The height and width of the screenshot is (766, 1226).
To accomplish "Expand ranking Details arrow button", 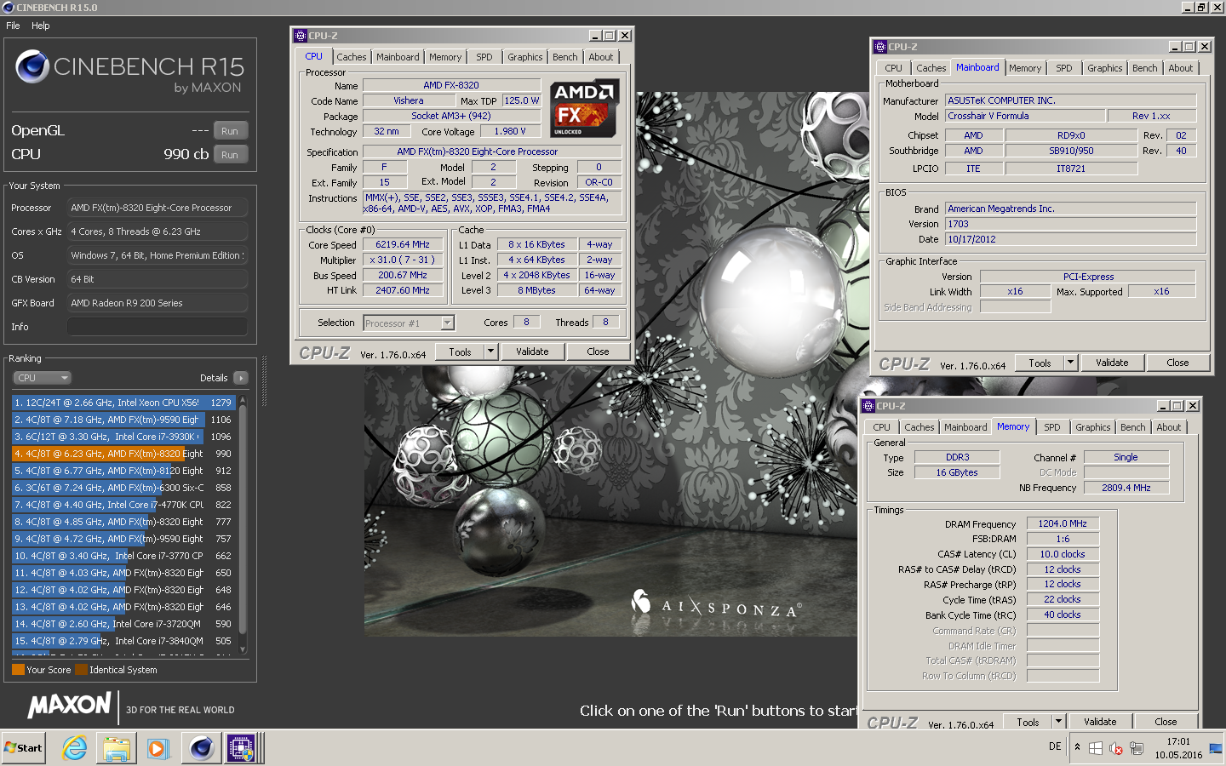I will 241,378.
